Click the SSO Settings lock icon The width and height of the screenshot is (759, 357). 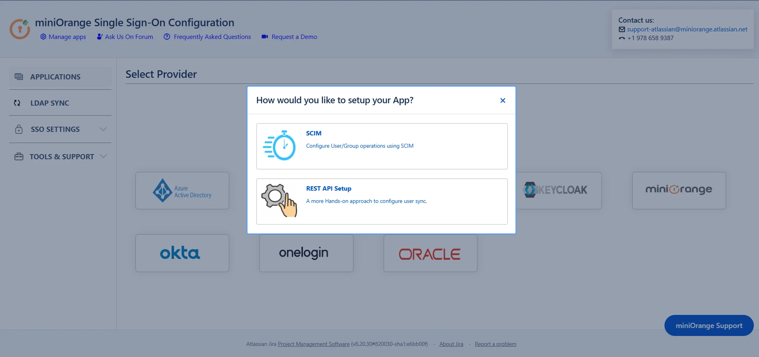click(x=19, y=129)
